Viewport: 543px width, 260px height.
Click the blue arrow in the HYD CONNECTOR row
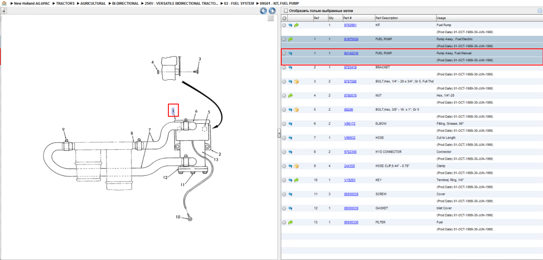(x=290, y=152)
